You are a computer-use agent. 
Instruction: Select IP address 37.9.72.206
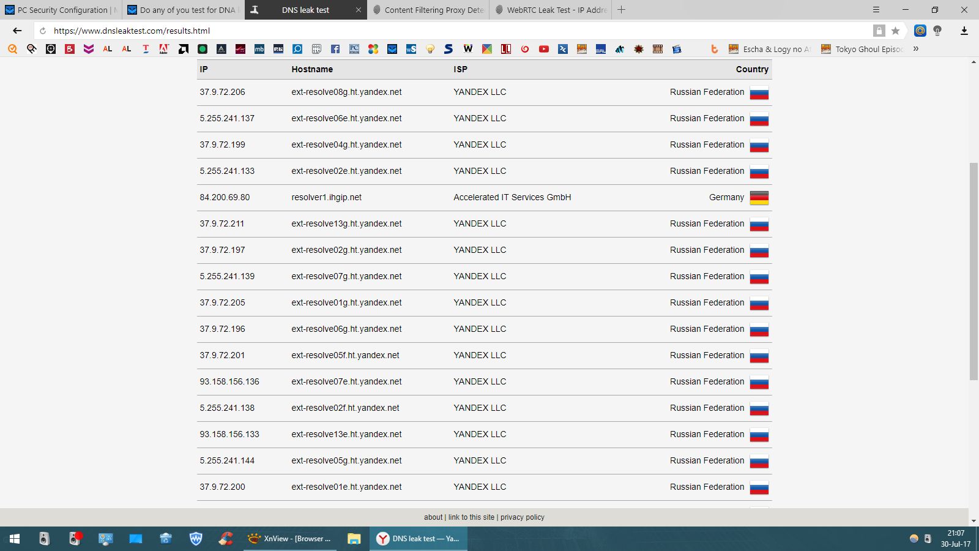(x=222, y=92)
